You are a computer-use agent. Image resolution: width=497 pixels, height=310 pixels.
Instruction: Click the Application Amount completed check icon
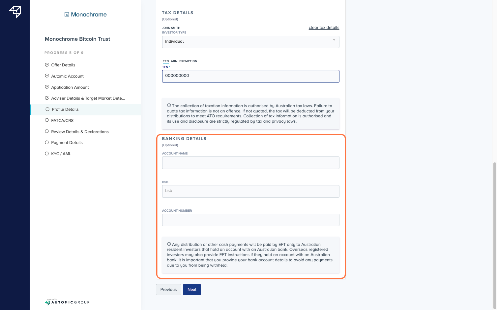coord(47,87)
